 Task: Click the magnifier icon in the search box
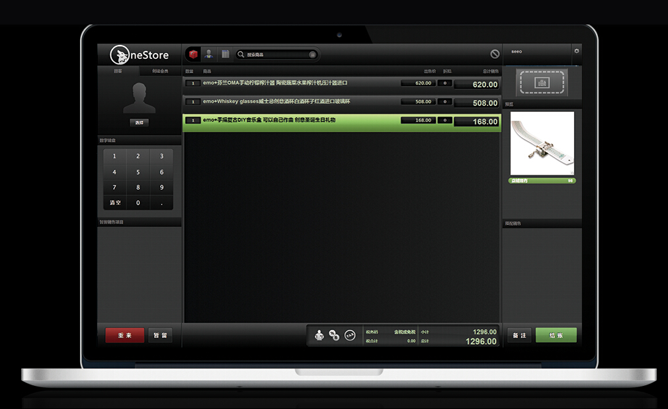pos(241,54)
